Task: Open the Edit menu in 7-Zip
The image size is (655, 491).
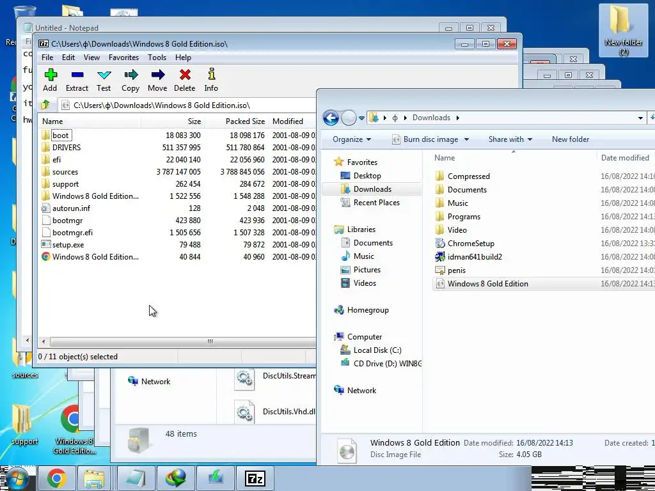Action: 68,57
